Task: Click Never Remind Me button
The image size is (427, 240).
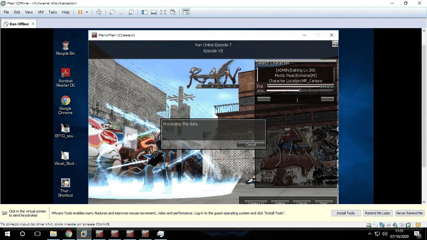Action: tap(409, 213)
